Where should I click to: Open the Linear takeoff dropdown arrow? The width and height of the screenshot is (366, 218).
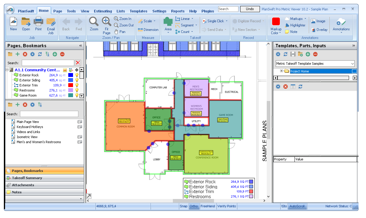(192, 19)
